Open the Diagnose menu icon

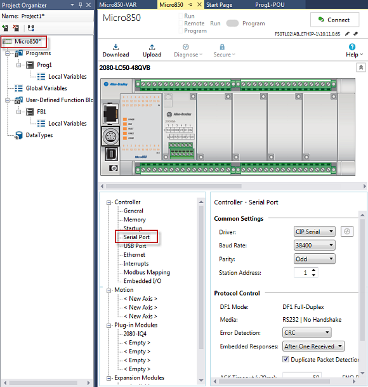(186, 47)
